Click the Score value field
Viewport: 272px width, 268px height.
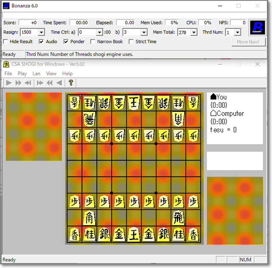(28, 22)
